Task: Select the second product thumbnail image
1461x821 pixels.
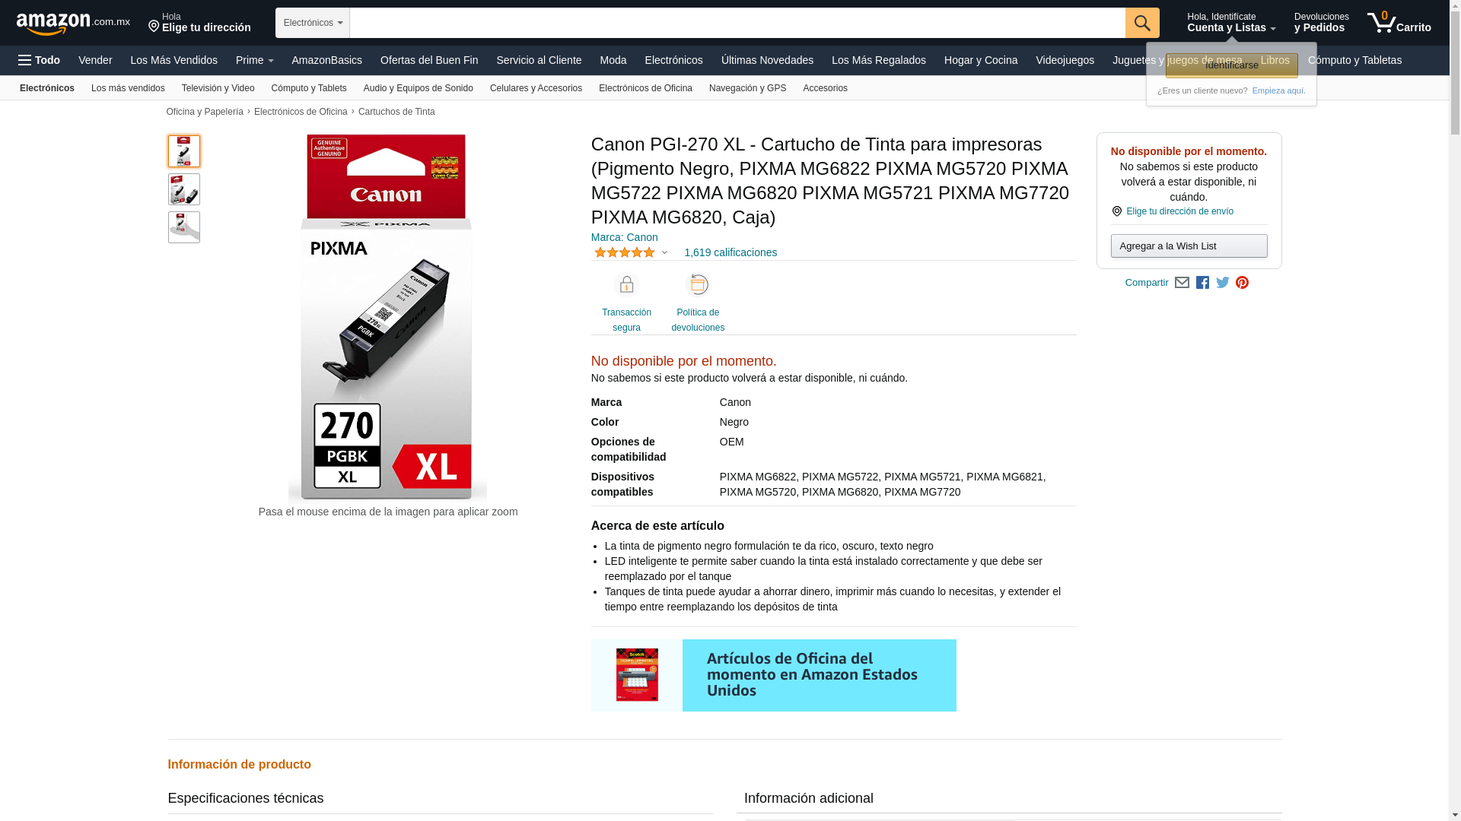Action: coord(184,189)
